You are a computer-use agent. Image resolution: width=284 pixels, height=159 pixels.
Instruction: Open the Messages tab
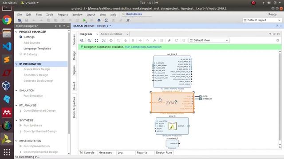pos(105,152)
